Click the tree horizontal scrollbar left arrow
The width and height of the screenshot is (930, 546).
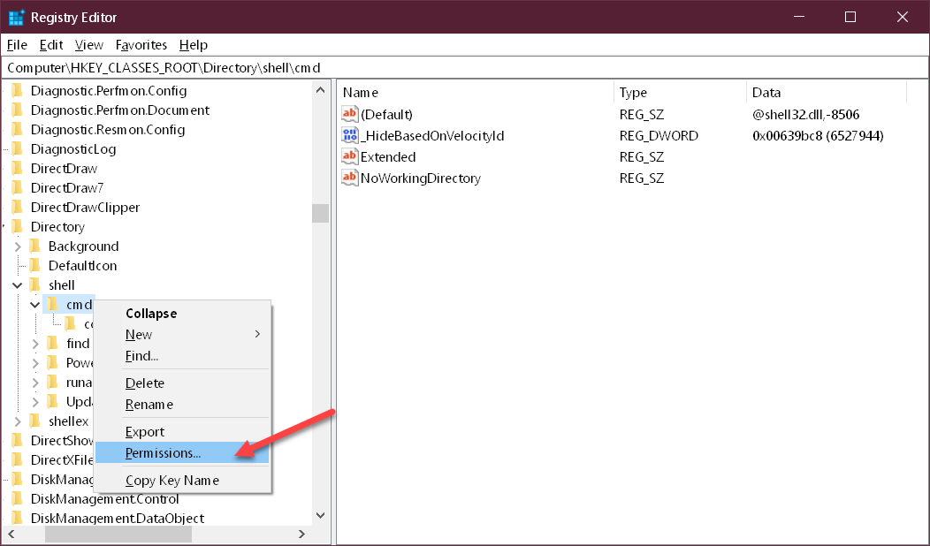pyautogui.click(x=11, y=535)
